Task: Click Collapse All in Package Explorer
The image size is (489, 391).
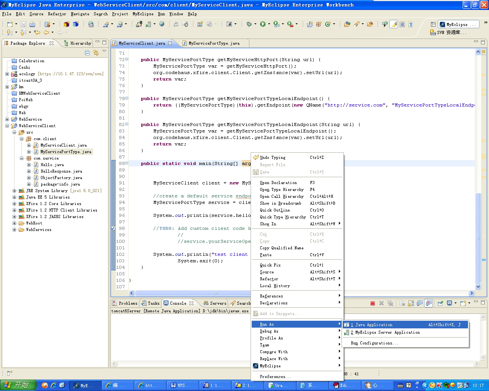Action: coord(87,53)
